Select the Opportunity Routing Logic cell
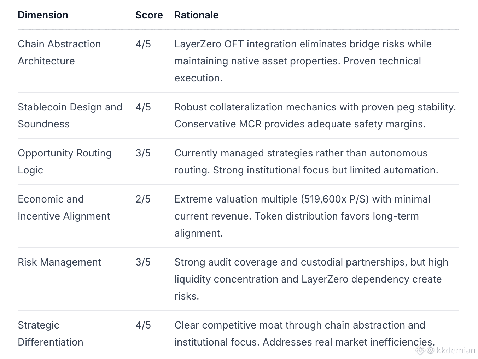478x359 pixels. (65, 161)
